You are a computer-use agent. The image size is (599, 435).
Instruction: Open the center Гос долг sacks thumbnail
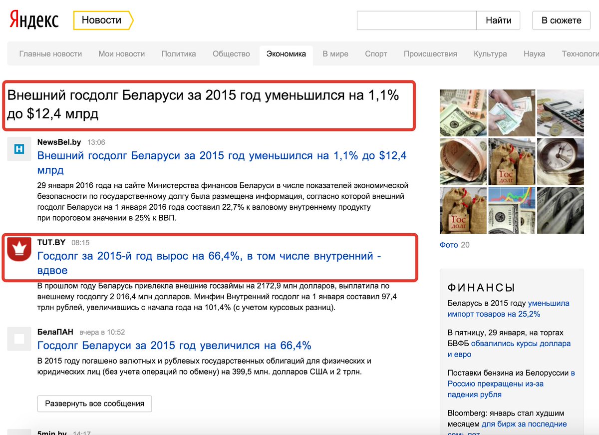[512, 161]
